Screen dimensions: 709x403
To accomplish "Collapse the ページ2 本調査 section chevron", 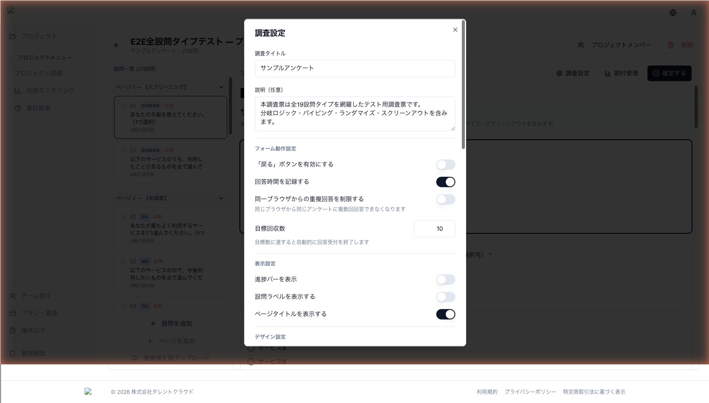I will click(221, 198).
